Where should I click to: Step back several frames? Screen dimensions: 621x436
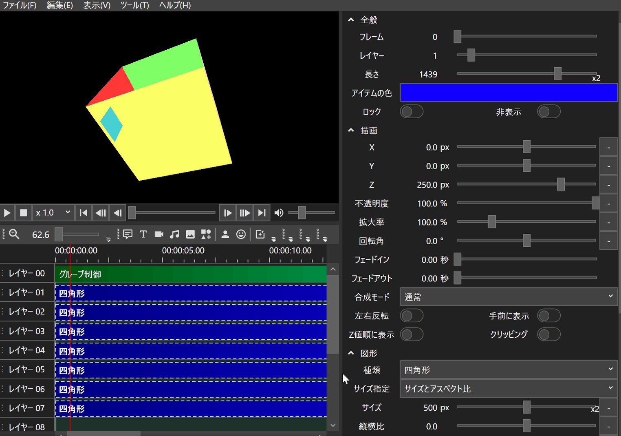[101, 213]
